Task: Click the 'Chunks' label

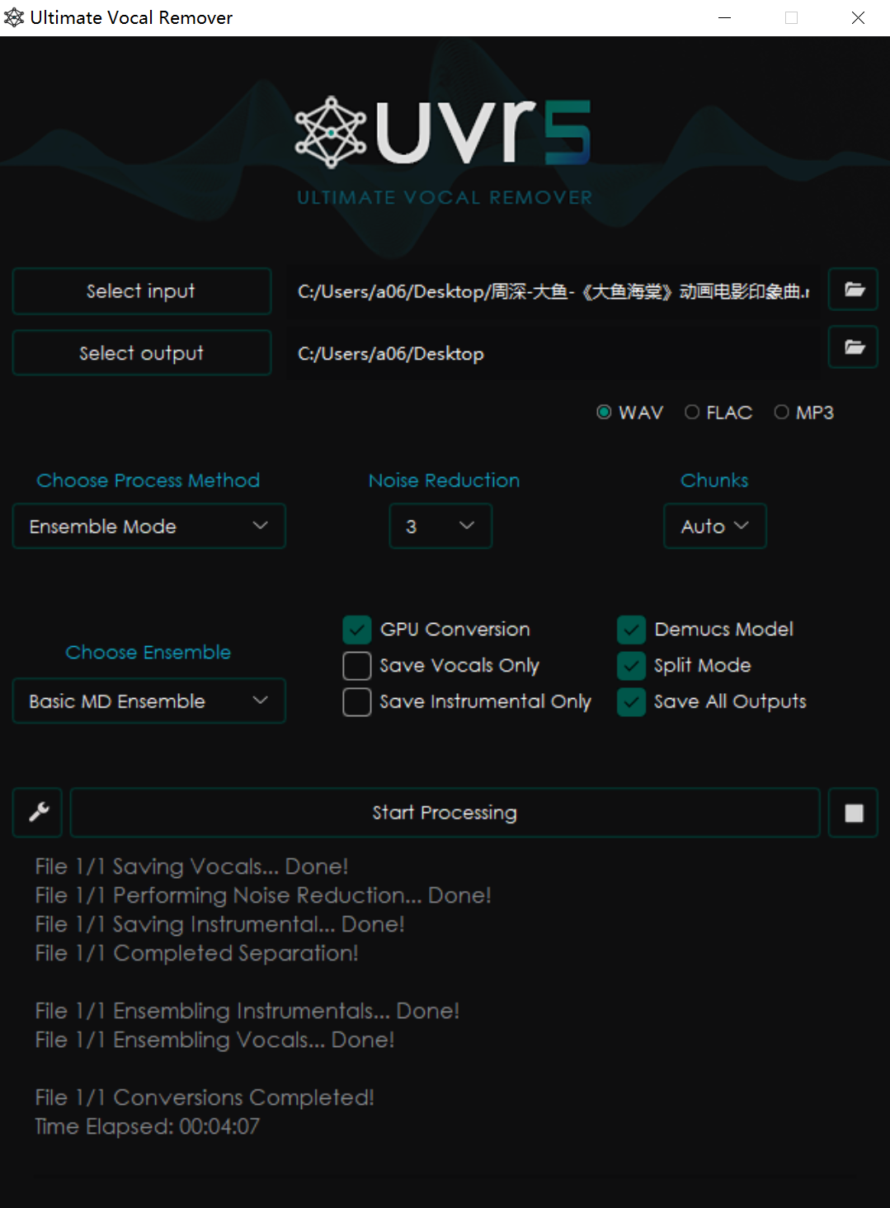Action: [714, 480]
